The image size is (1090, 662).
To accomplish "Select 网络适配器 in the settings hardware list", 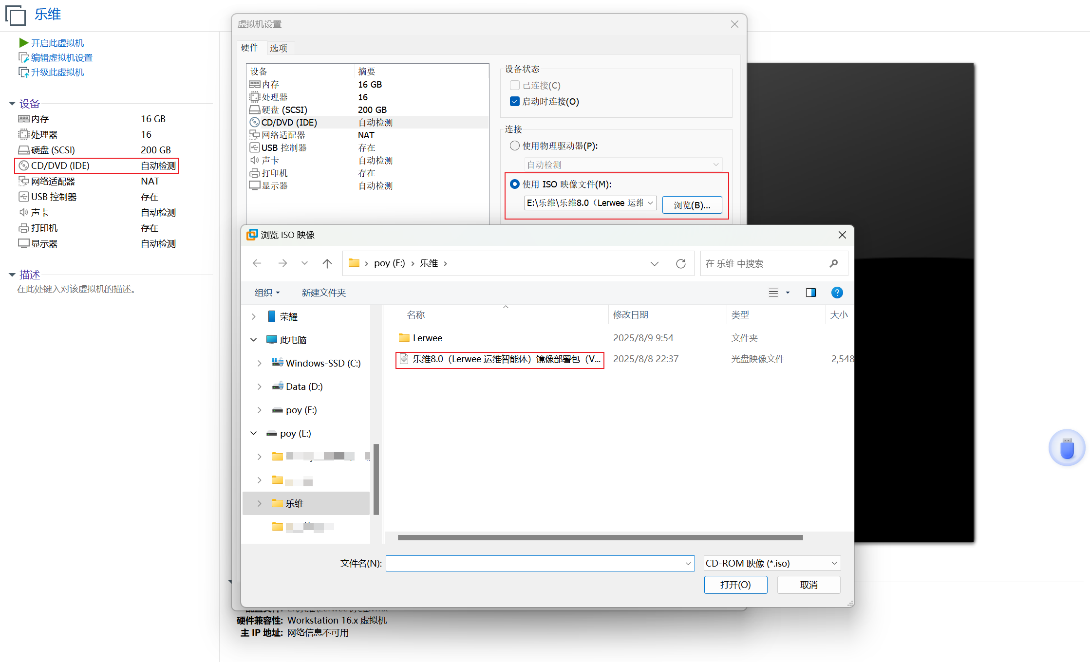I will [x=368, y=135].
